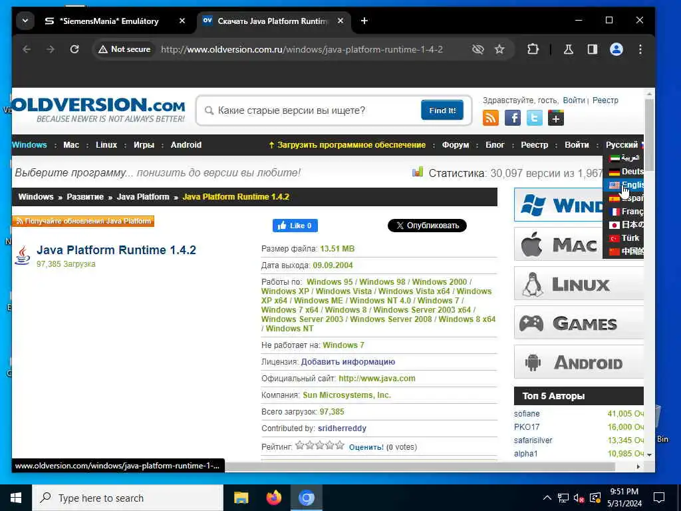Image resolution: width=681 pixels, height=511 pixels.
Task: Choose the Arabic language option
Action: point(624,158)
